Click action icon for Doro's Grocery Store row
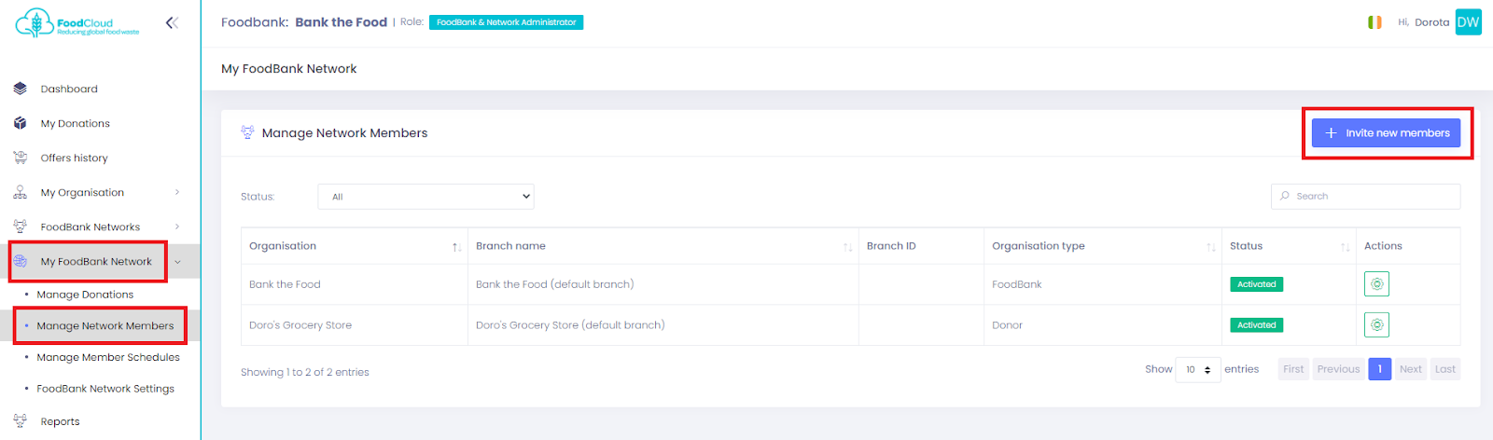 click(x=1376, y=324)
